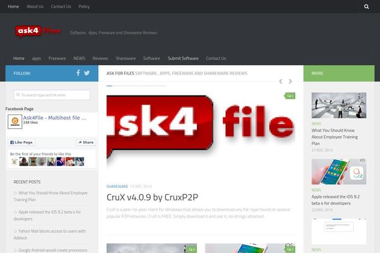Open the Shareware category menu

point(125,58)
